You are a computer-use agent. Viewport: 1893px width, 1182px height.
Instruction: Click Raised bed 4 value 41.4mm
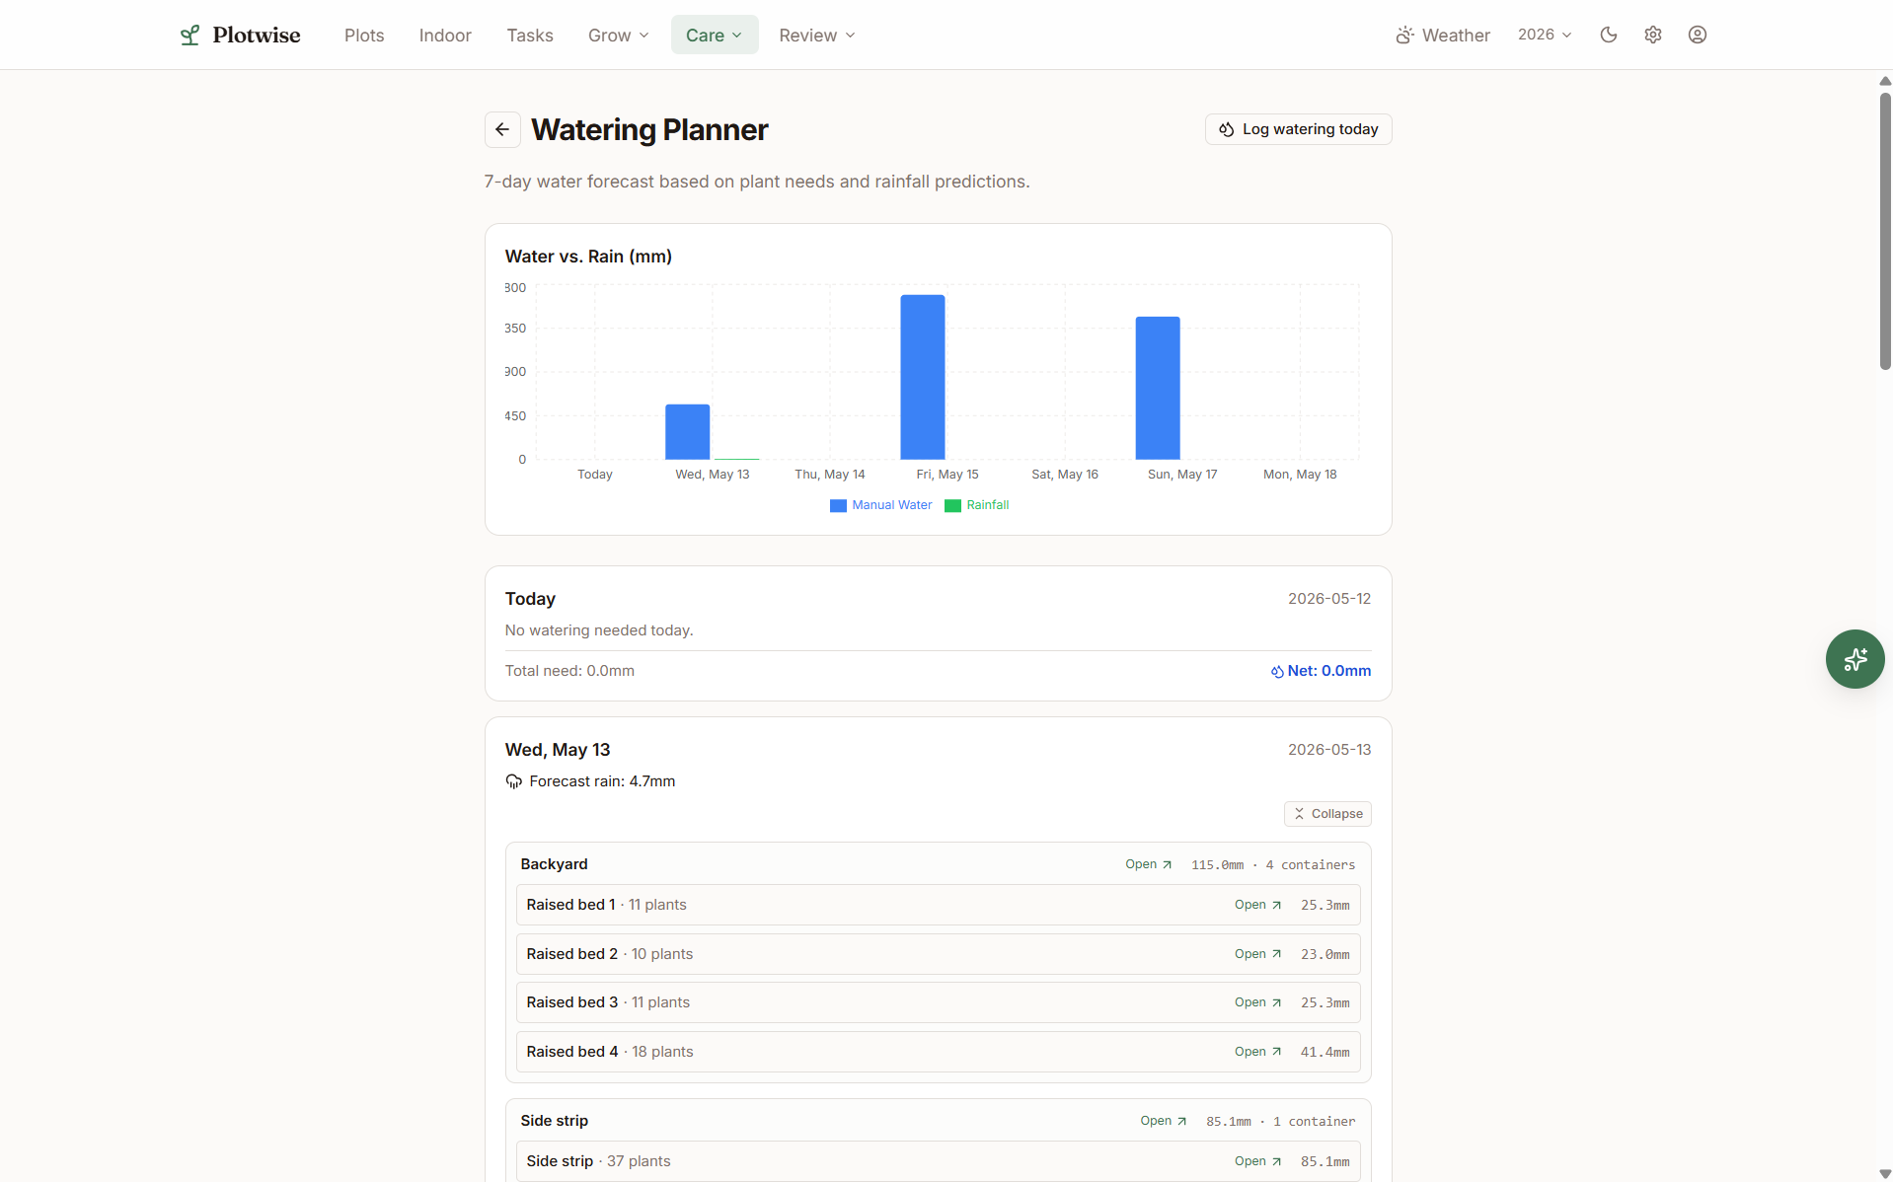1325,1053
